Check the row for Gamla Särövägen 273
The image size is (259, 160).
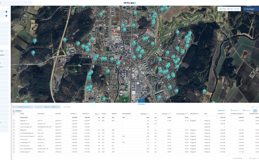[x=14, y=127]
